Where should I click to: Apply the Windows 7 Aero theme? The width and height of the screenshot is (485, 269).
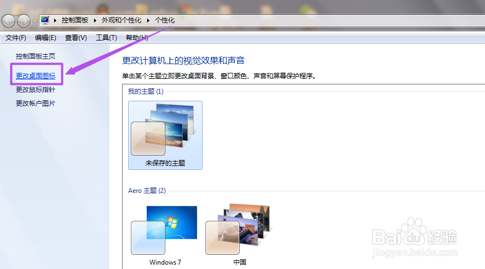pyautogui.click(x=165, y=234)
